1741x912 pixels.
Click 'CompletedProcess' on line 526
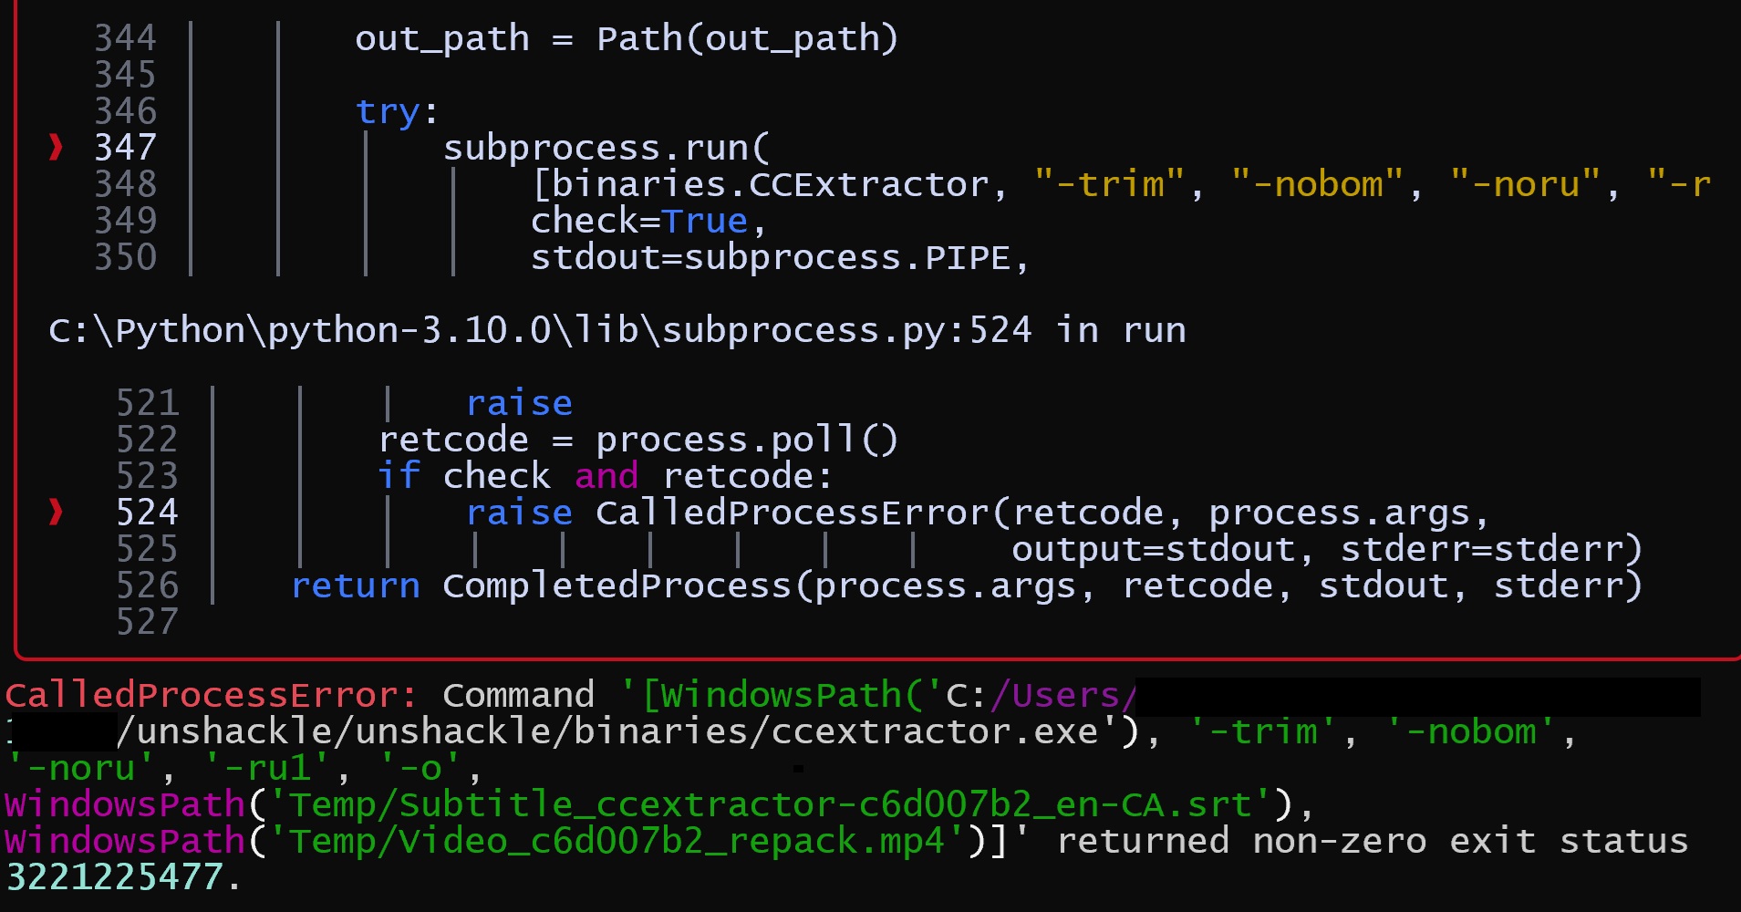pos(617,586)
